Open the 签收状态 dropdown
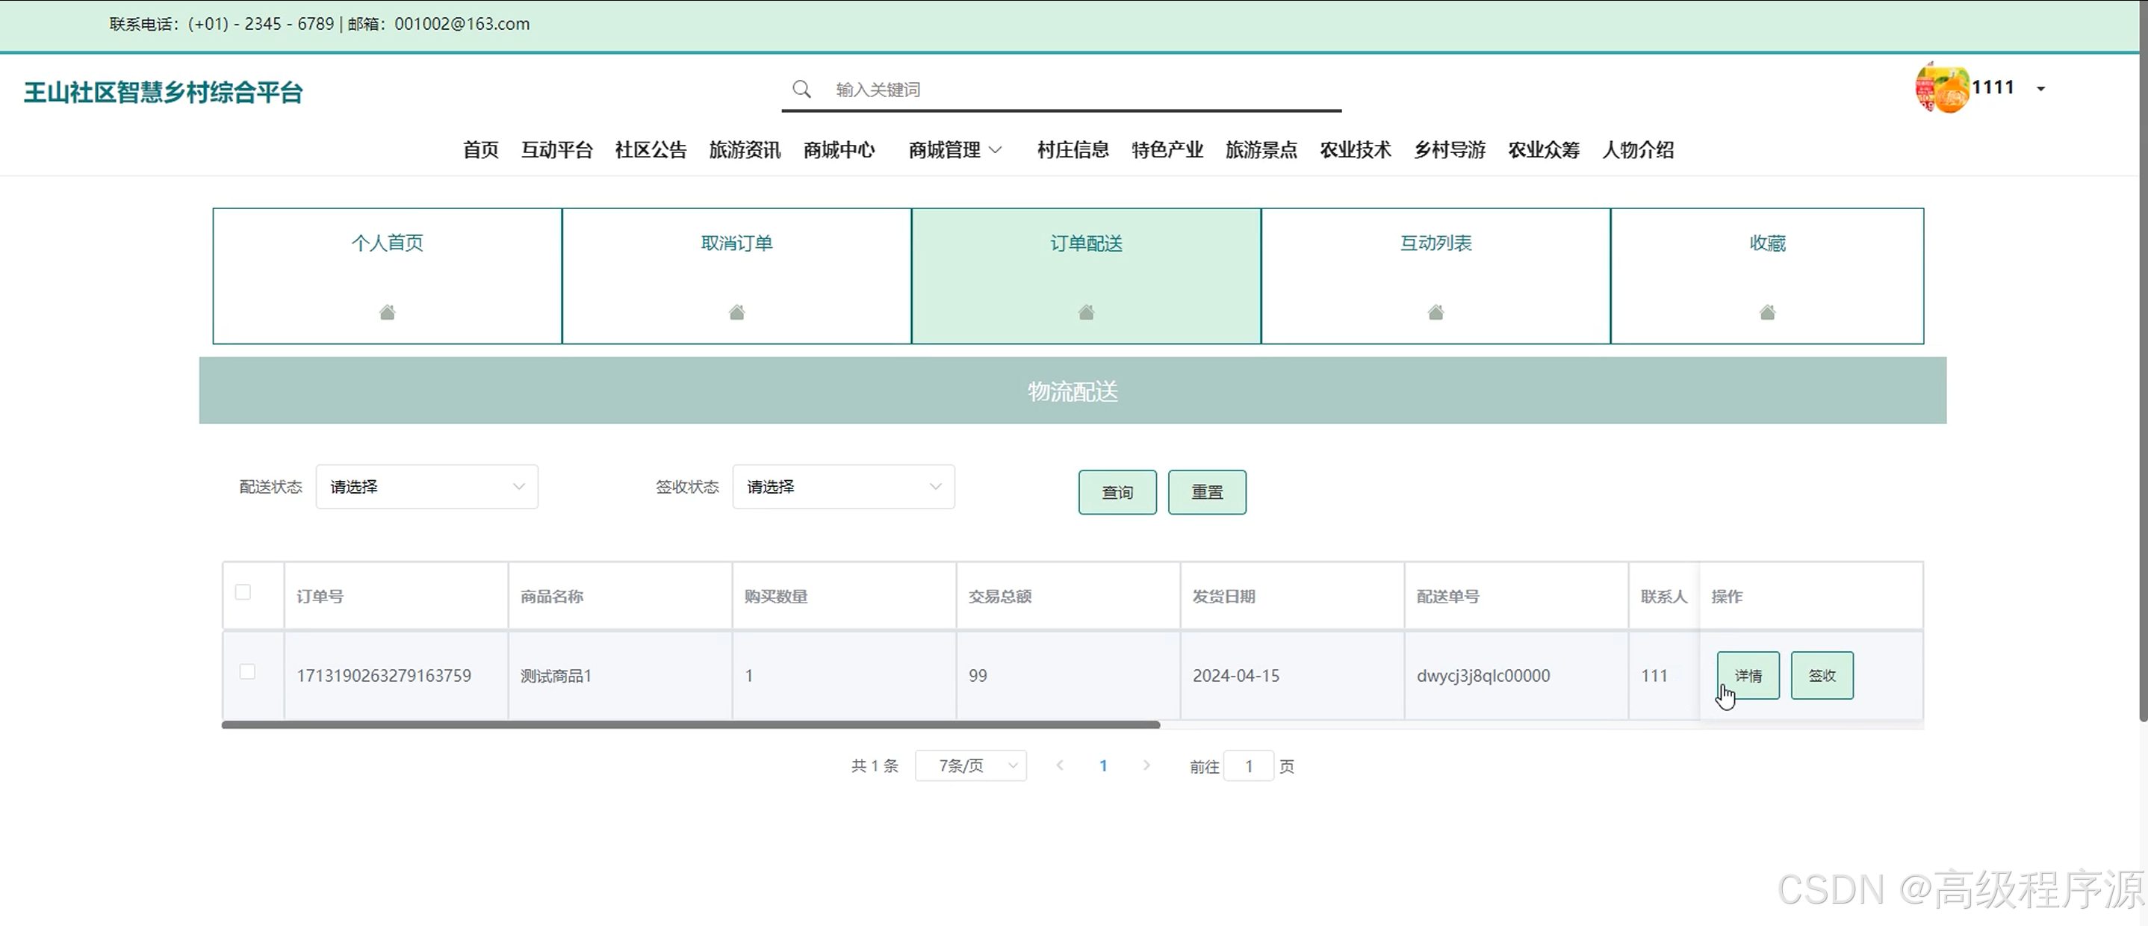The height and width of the screenshot is (926, 2148). (x=843, y=487)
